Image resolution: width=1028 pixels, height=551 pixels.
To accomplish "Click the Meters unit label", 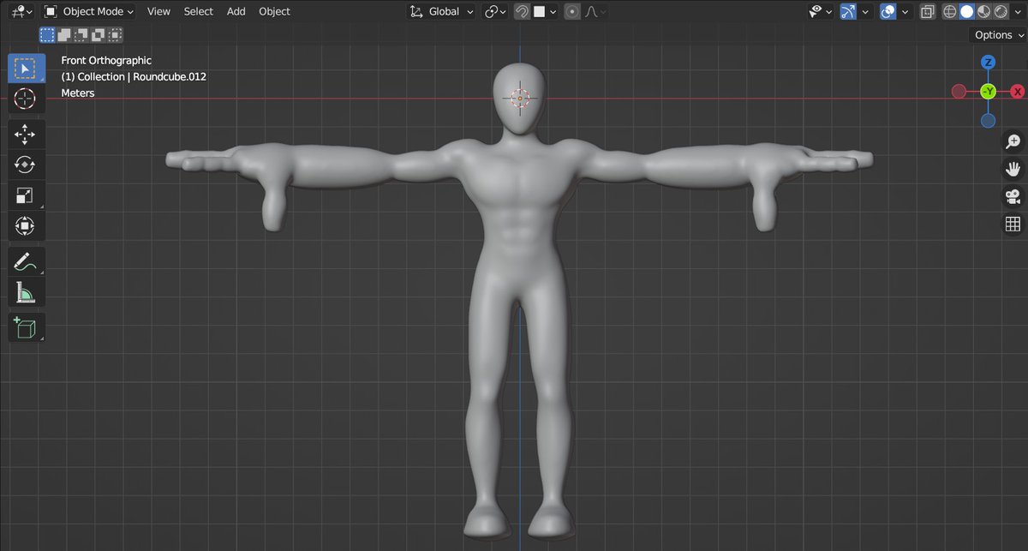I will [x=78, y=93].
